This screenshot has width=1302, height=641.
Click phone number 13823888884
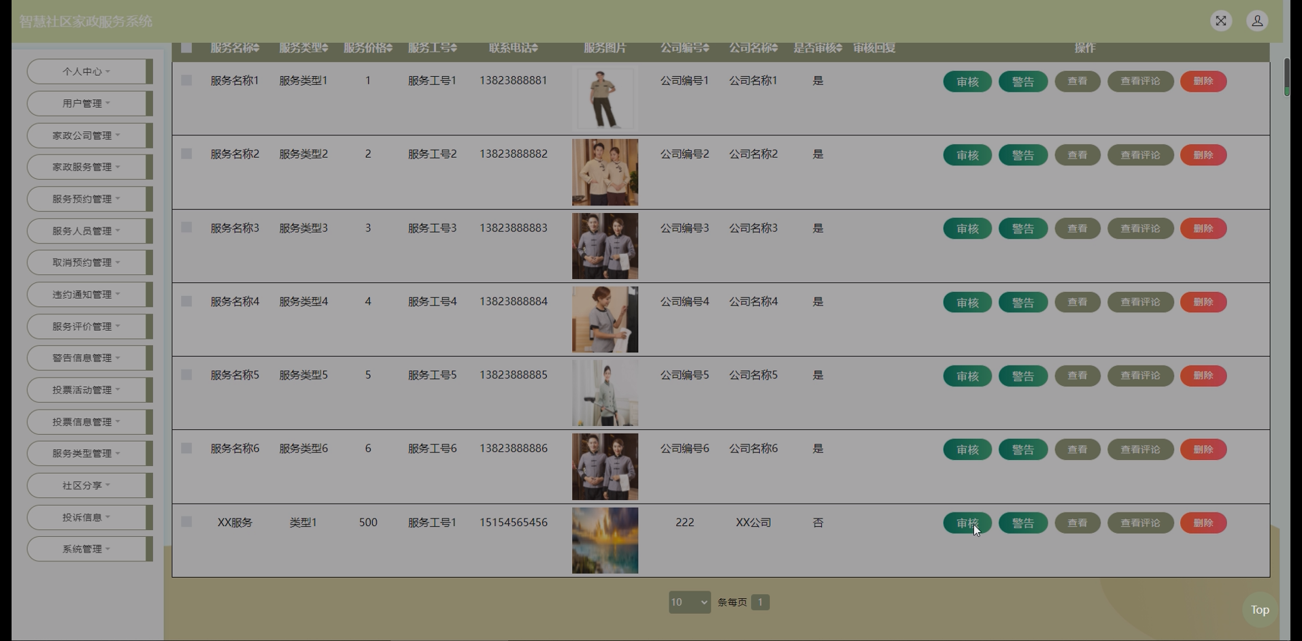pos(514,301)
